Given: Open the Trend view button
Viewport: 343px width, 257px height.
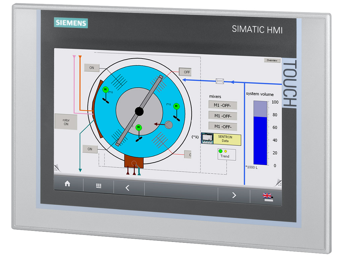Looking at the screenshot, I should pyautogui.click(x=227, y=155).
